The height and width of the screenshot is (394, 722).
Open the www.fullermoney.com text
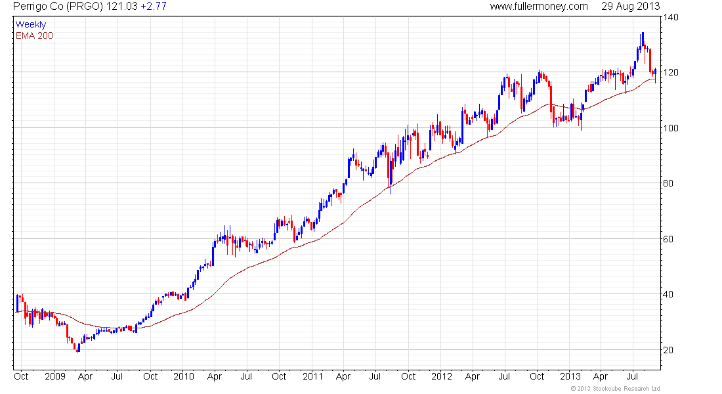coord(539,7)
